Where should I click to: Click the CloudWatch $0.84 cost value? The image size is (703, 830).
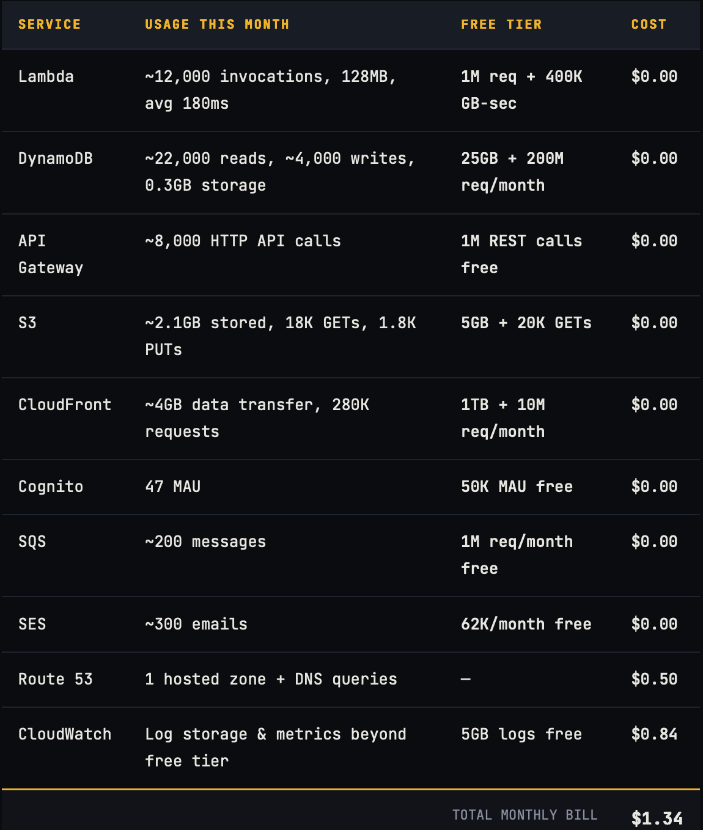[654, 734]
